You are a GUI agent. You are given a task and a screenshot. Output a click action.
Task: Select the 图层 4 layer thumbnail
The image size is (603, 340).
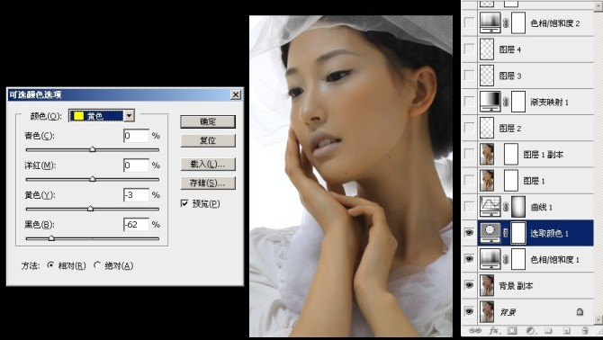click(x=487, y=49)
